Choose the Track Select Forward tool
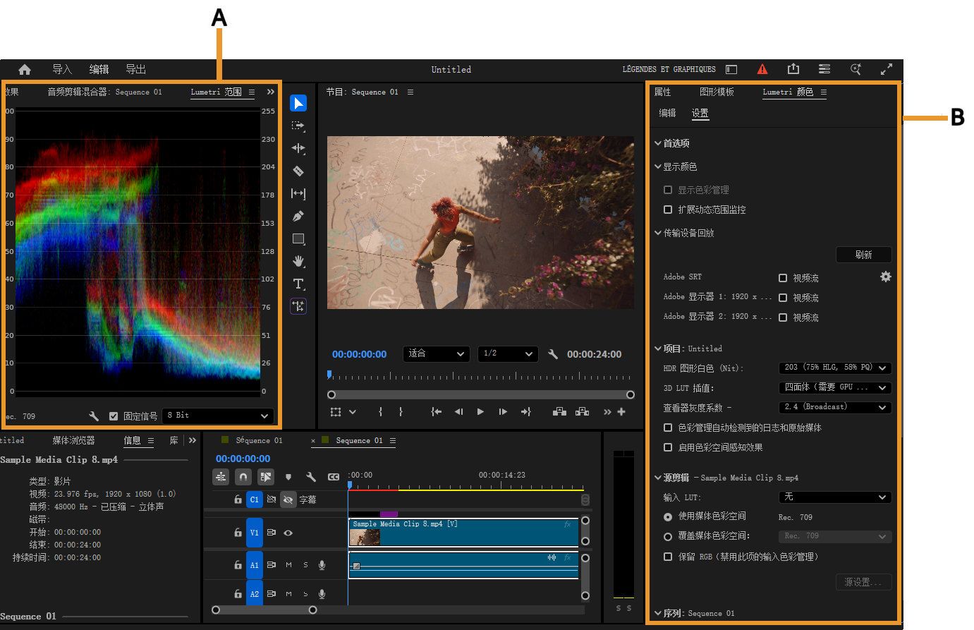This screenshot has height=630, width=974. 298,126
